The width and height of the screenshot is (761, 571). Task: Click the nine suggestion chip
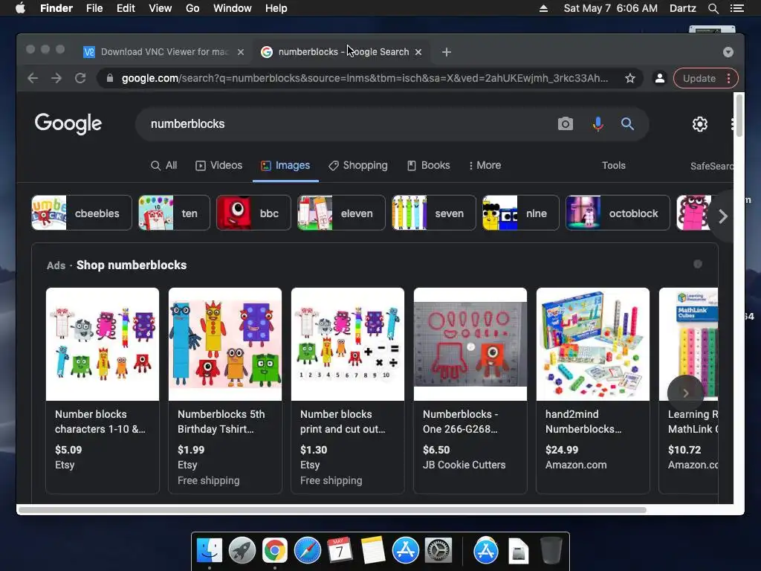pos(520,213)
